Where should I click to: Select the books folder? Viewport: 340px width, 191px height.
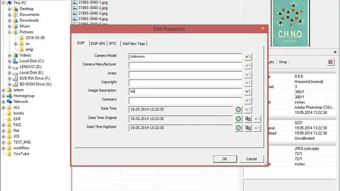click(19, 113)
